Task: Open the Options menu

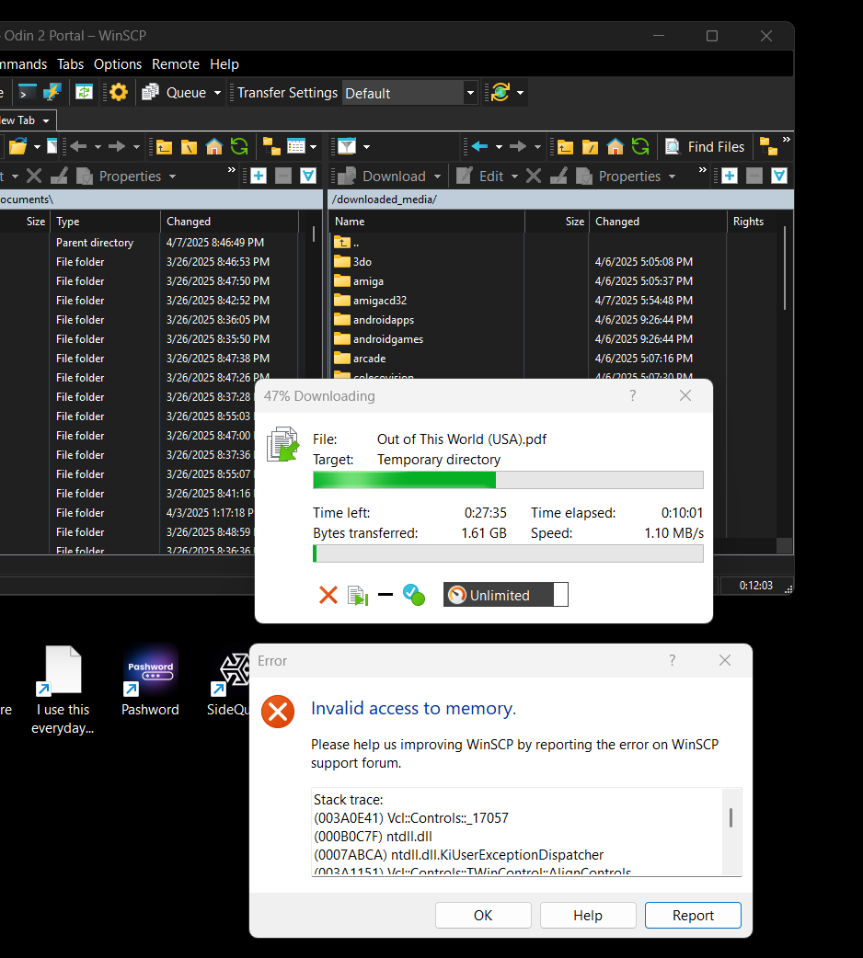Action: tap(118, 64)
